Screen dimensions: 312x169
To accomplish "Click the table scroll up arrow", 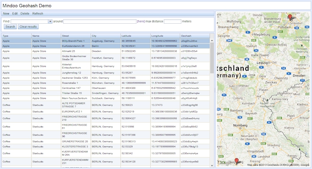I will pyautogui.click(x=212, y=41).
